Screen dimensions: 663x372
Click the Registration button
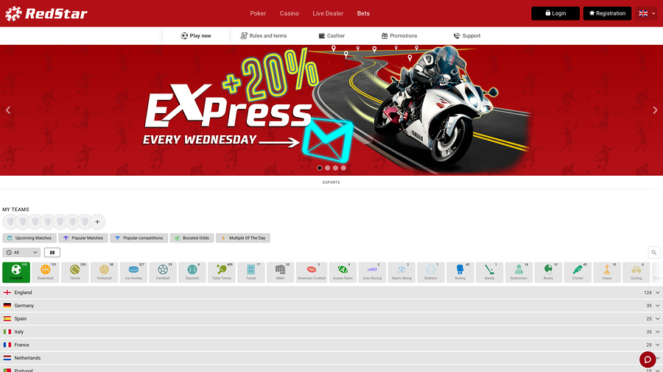point(607,13)
